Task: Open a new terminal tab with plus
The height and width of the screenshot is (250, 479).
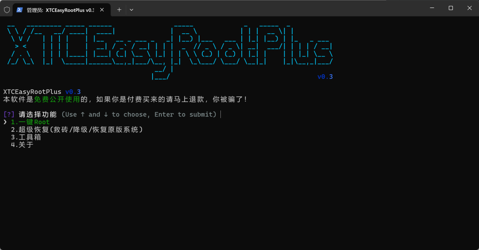Action: [119, 10]
